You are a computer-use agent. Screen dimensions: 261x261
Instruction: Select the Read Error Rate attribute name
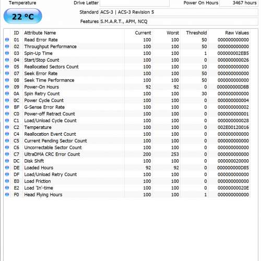(x=41, y=40)
